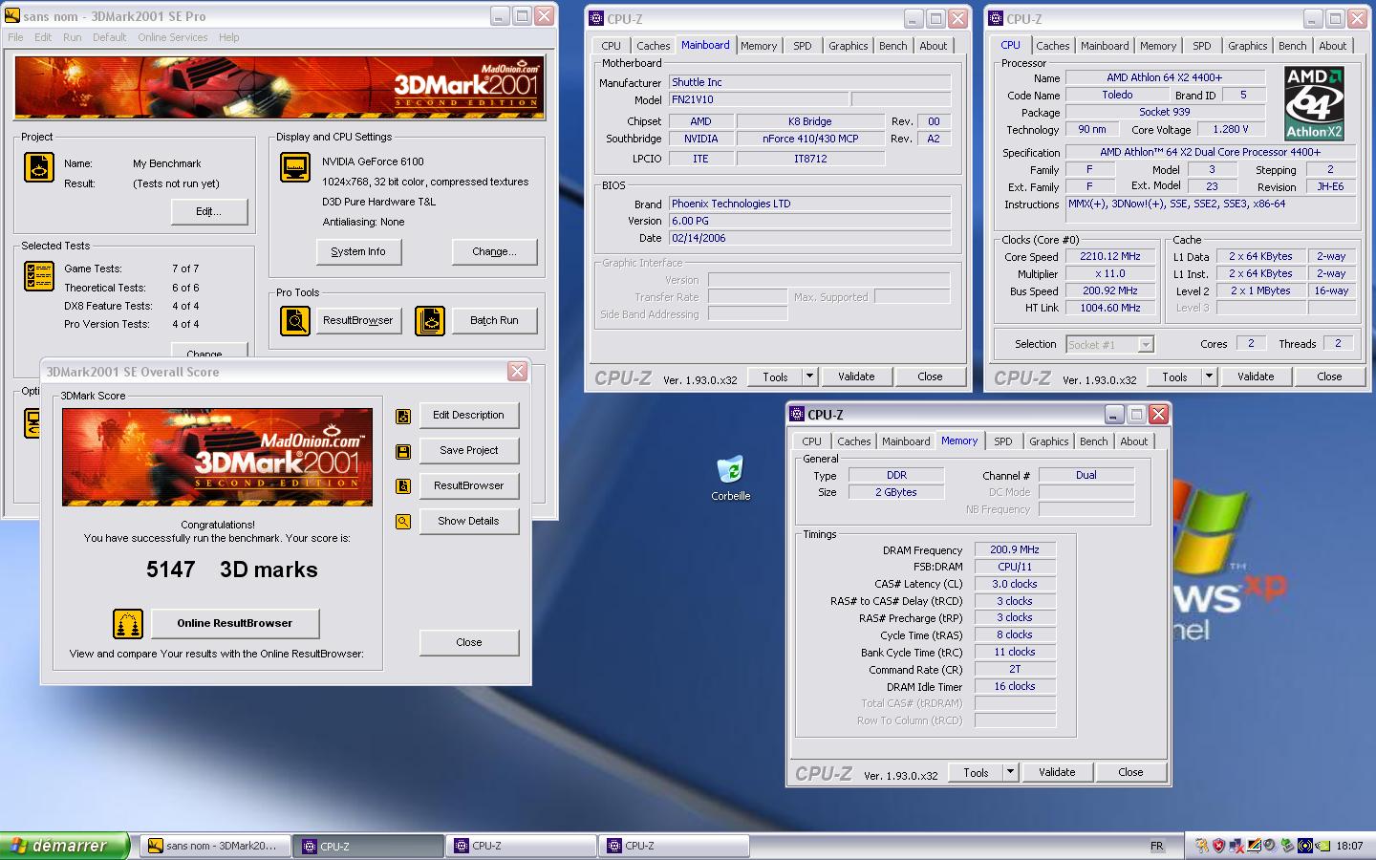Open the Selection Socket #1 combo box
The image size is (1376, 860).
[1110, 344]
